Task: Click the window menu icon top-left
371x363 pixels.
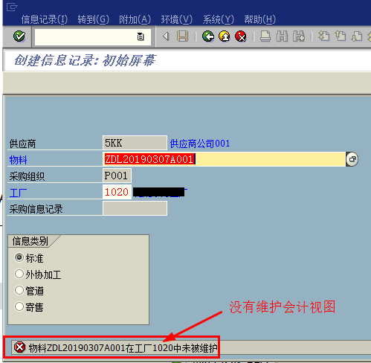Action: [12, 7]
